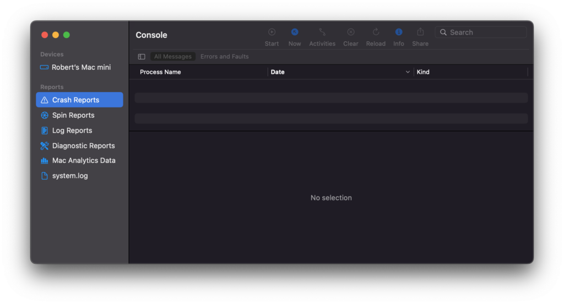Viewport: 564px width, 304px height.
Task: Select Robert's Mac mini device
Action: point(81,67)
